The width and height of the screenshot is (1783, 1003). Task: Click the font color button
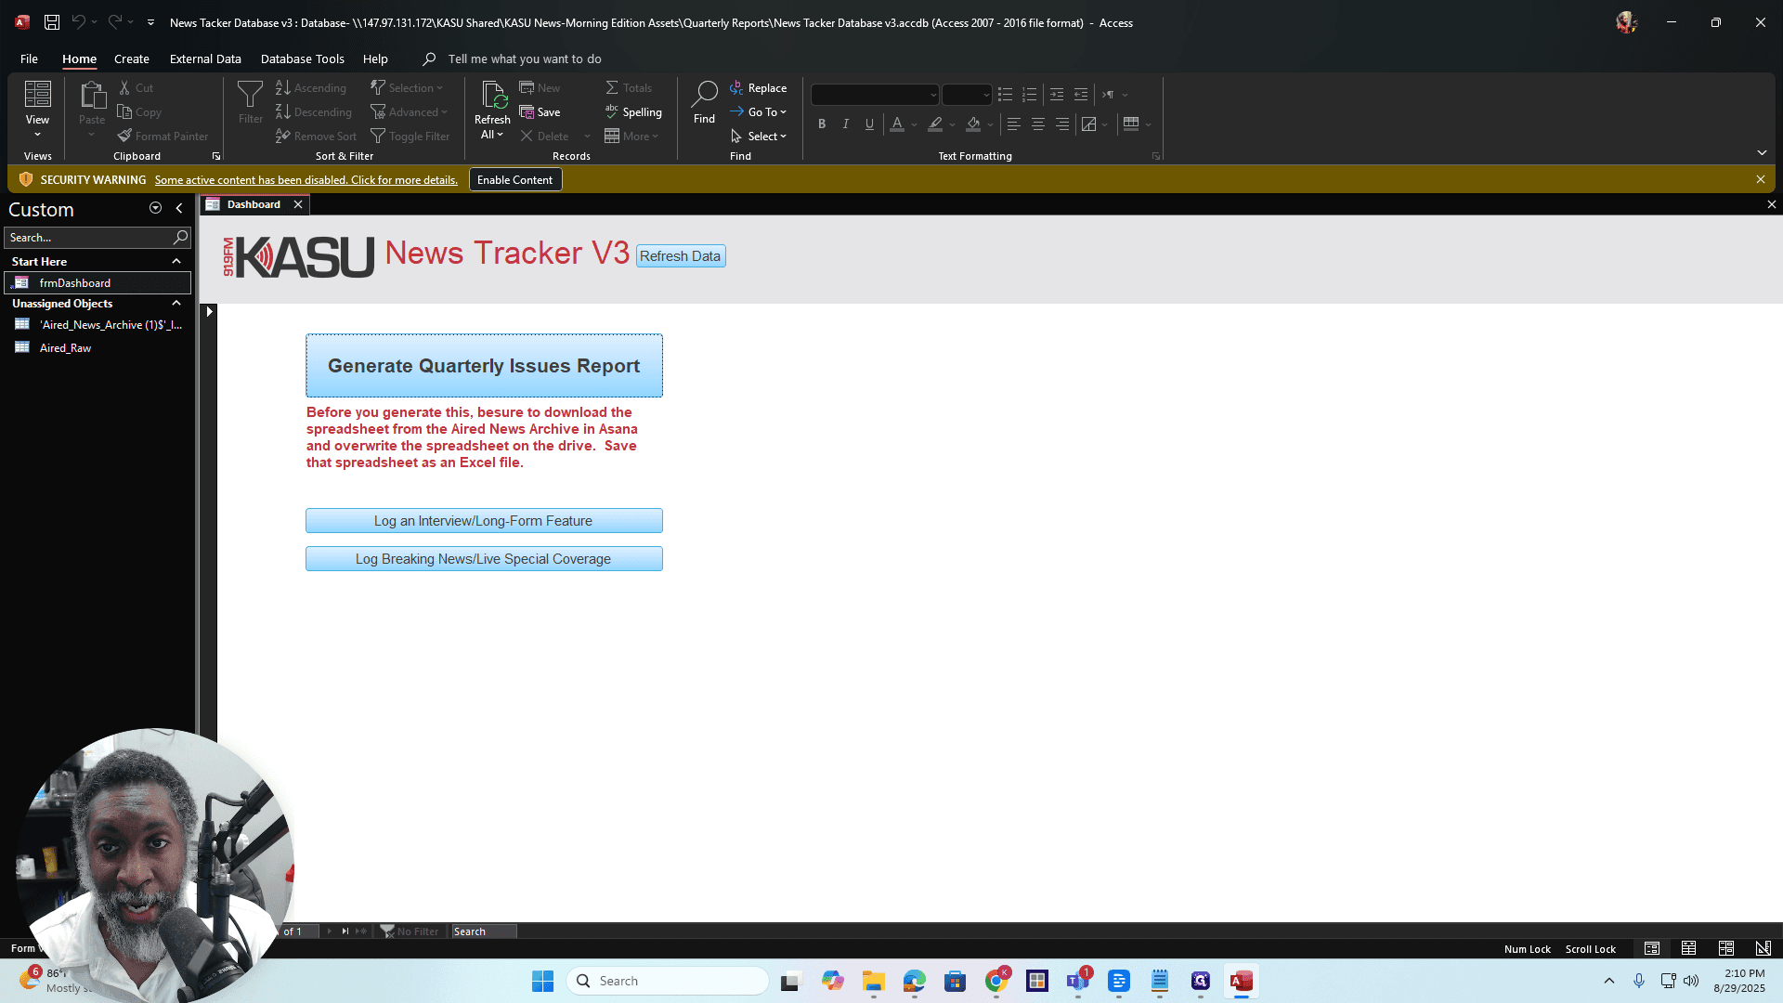[897, 124]
